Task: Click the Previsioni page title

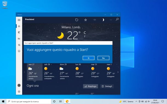Action: (x=30, y=19)
